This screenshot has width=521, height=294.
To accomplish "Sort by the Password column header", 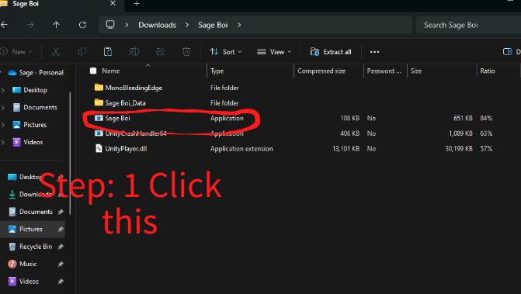I will [x=385, y=71].
